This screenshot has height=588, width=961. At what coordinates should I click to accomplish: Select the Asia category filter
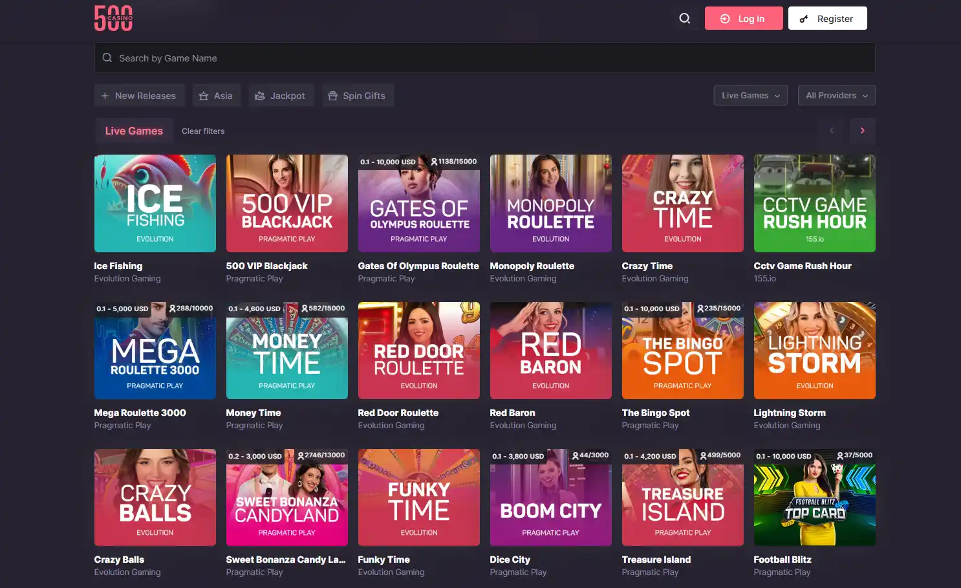(216, 96)
